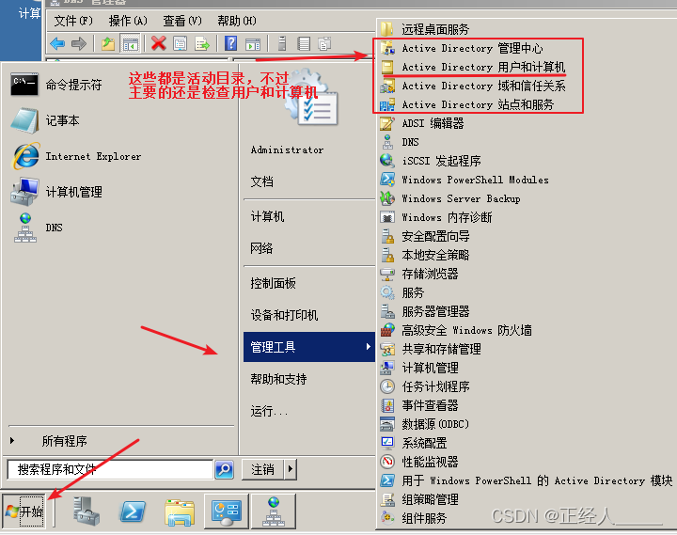Click the DNS manager taskbar button
Image resolution: width=677 pixels, height=535 pixels.
click(274, 511)
